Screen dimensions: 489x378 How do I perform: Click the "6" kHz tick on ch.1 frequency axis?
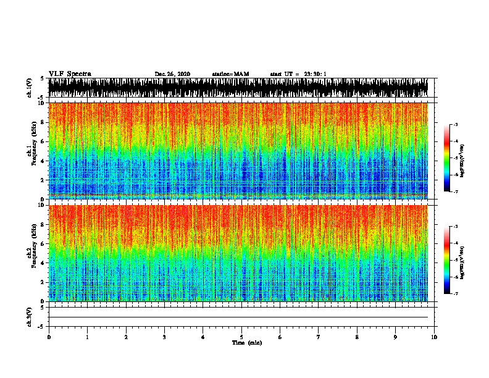pyautogui.click(x=44, y=142)
